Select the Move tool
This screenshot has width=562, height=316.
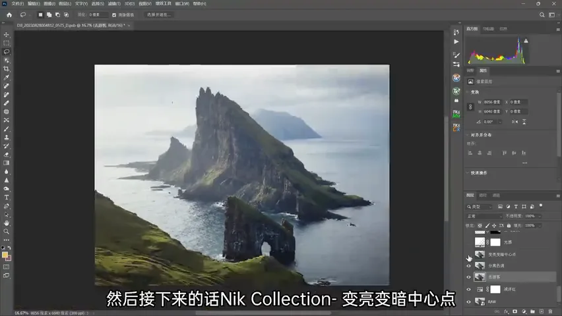7,35
